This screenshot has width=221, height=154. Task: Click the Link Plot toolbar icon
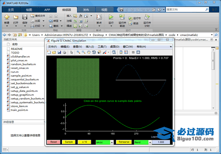[114, 52]
